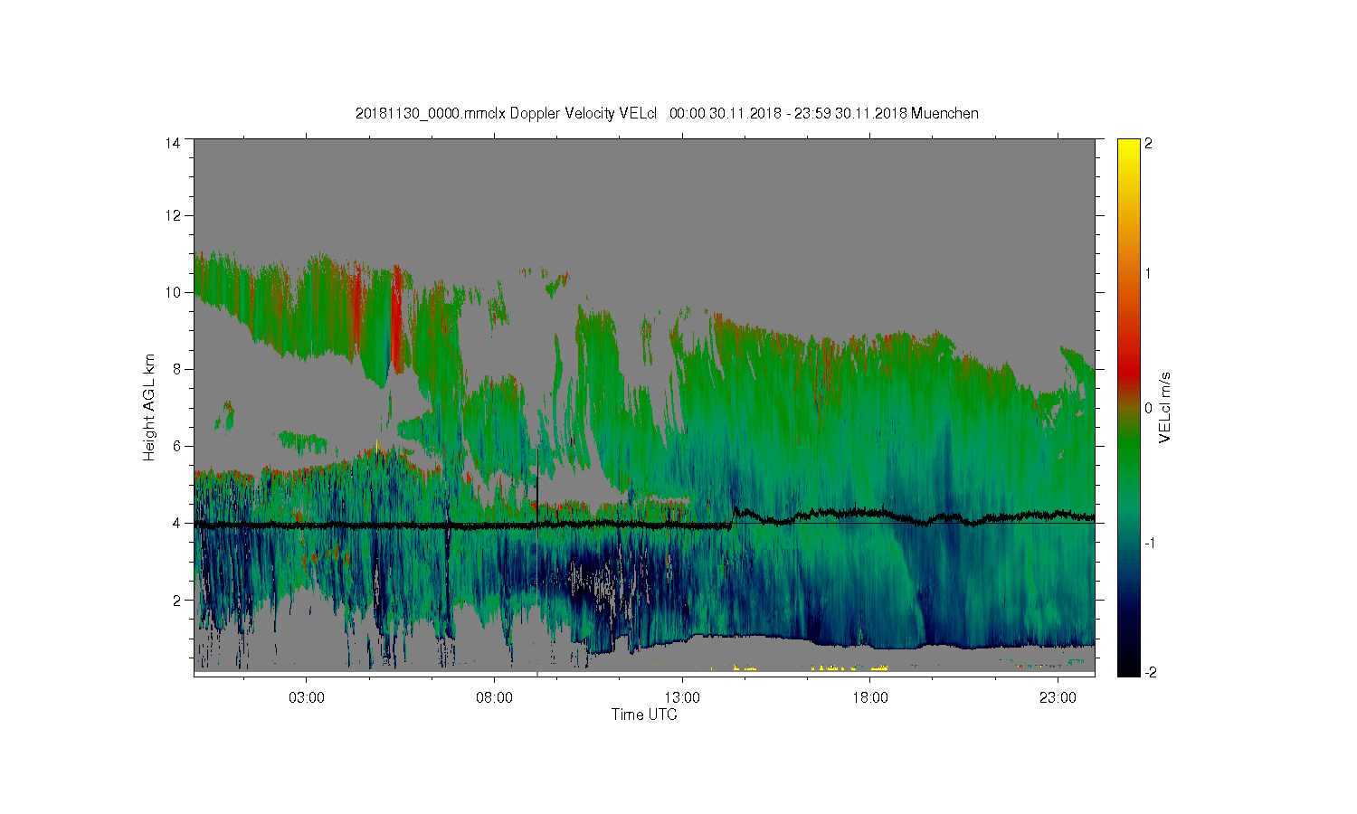The image size is (1357, 814).
Task: Click the height label '6'
Action: (176, 446)
